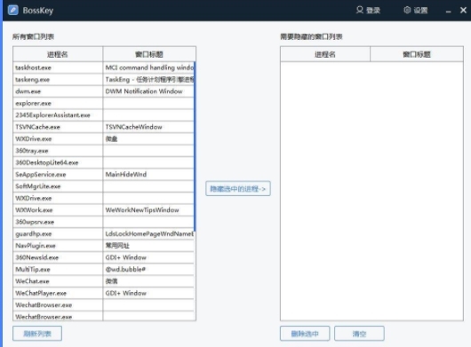Image resolution: width=471 pixels, height=347 pixels.
Task: Select the SeAppService.exe process
Action: [103, 174]
